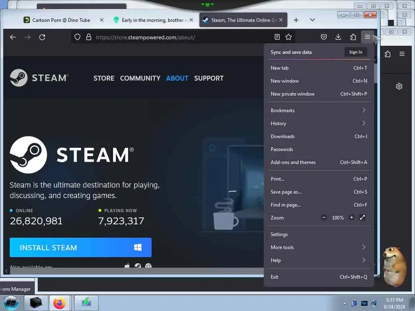Go back using the browser back arrow
Screen dimensions: 415x311
coord(13,37)
